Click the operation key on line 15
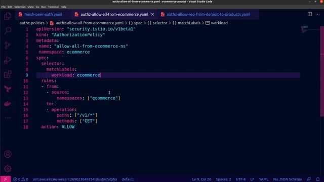 point(63,110)
